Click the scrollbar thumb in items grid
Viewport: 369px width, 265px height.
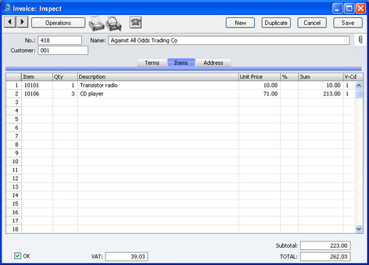tap(359, 94)
